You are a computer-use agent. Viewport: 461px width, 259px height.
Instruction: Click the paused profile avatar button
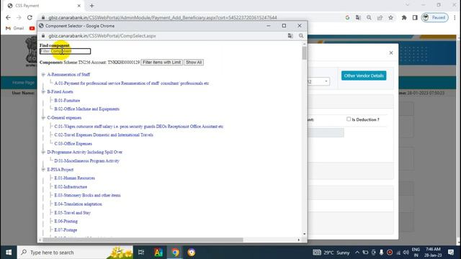coord(435,17)
